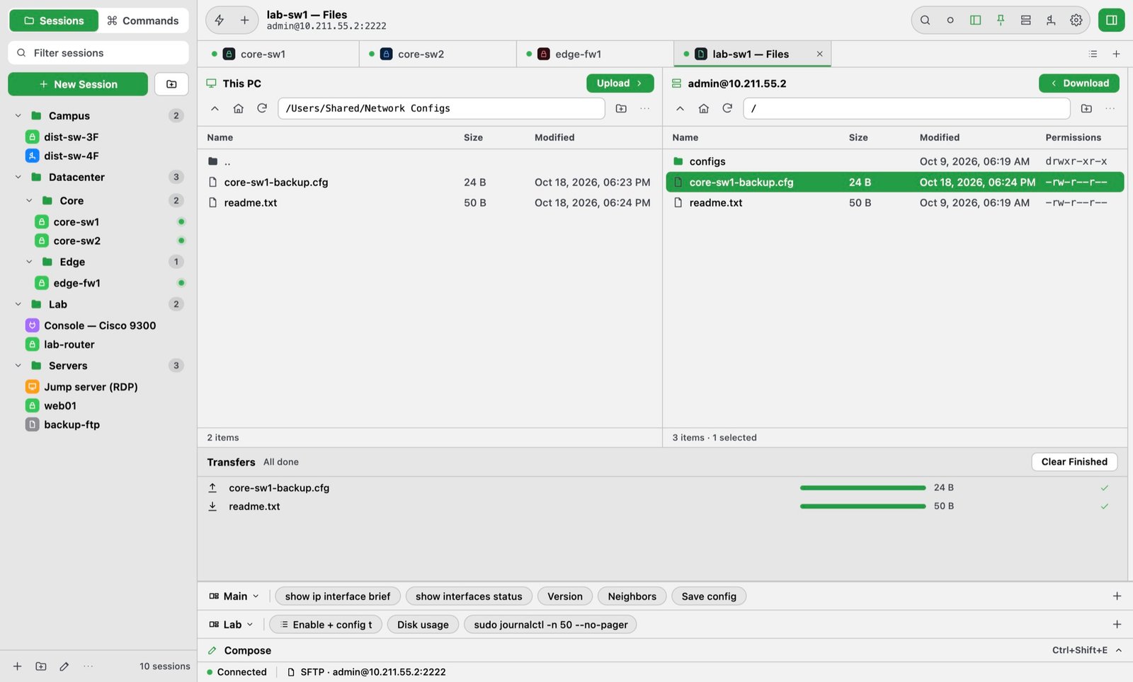Toggle the left sidebar panel icon
This screenshot has height=682, width=1133.
pyautogui.click(x=975, y=21)
